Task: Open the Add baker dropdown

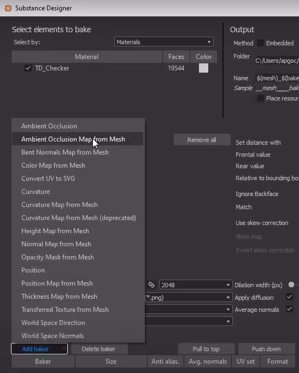Action: 39,349
